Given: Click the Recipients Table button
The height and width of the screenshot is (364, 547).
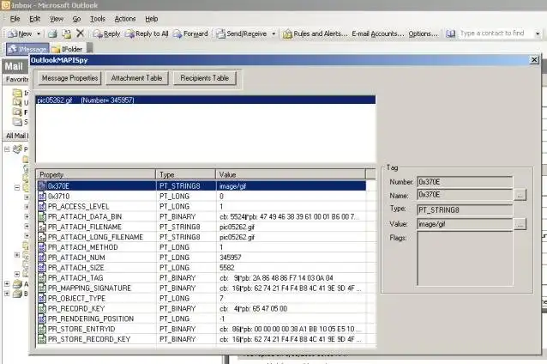Looking at the screenshot, I should point(204,78).
